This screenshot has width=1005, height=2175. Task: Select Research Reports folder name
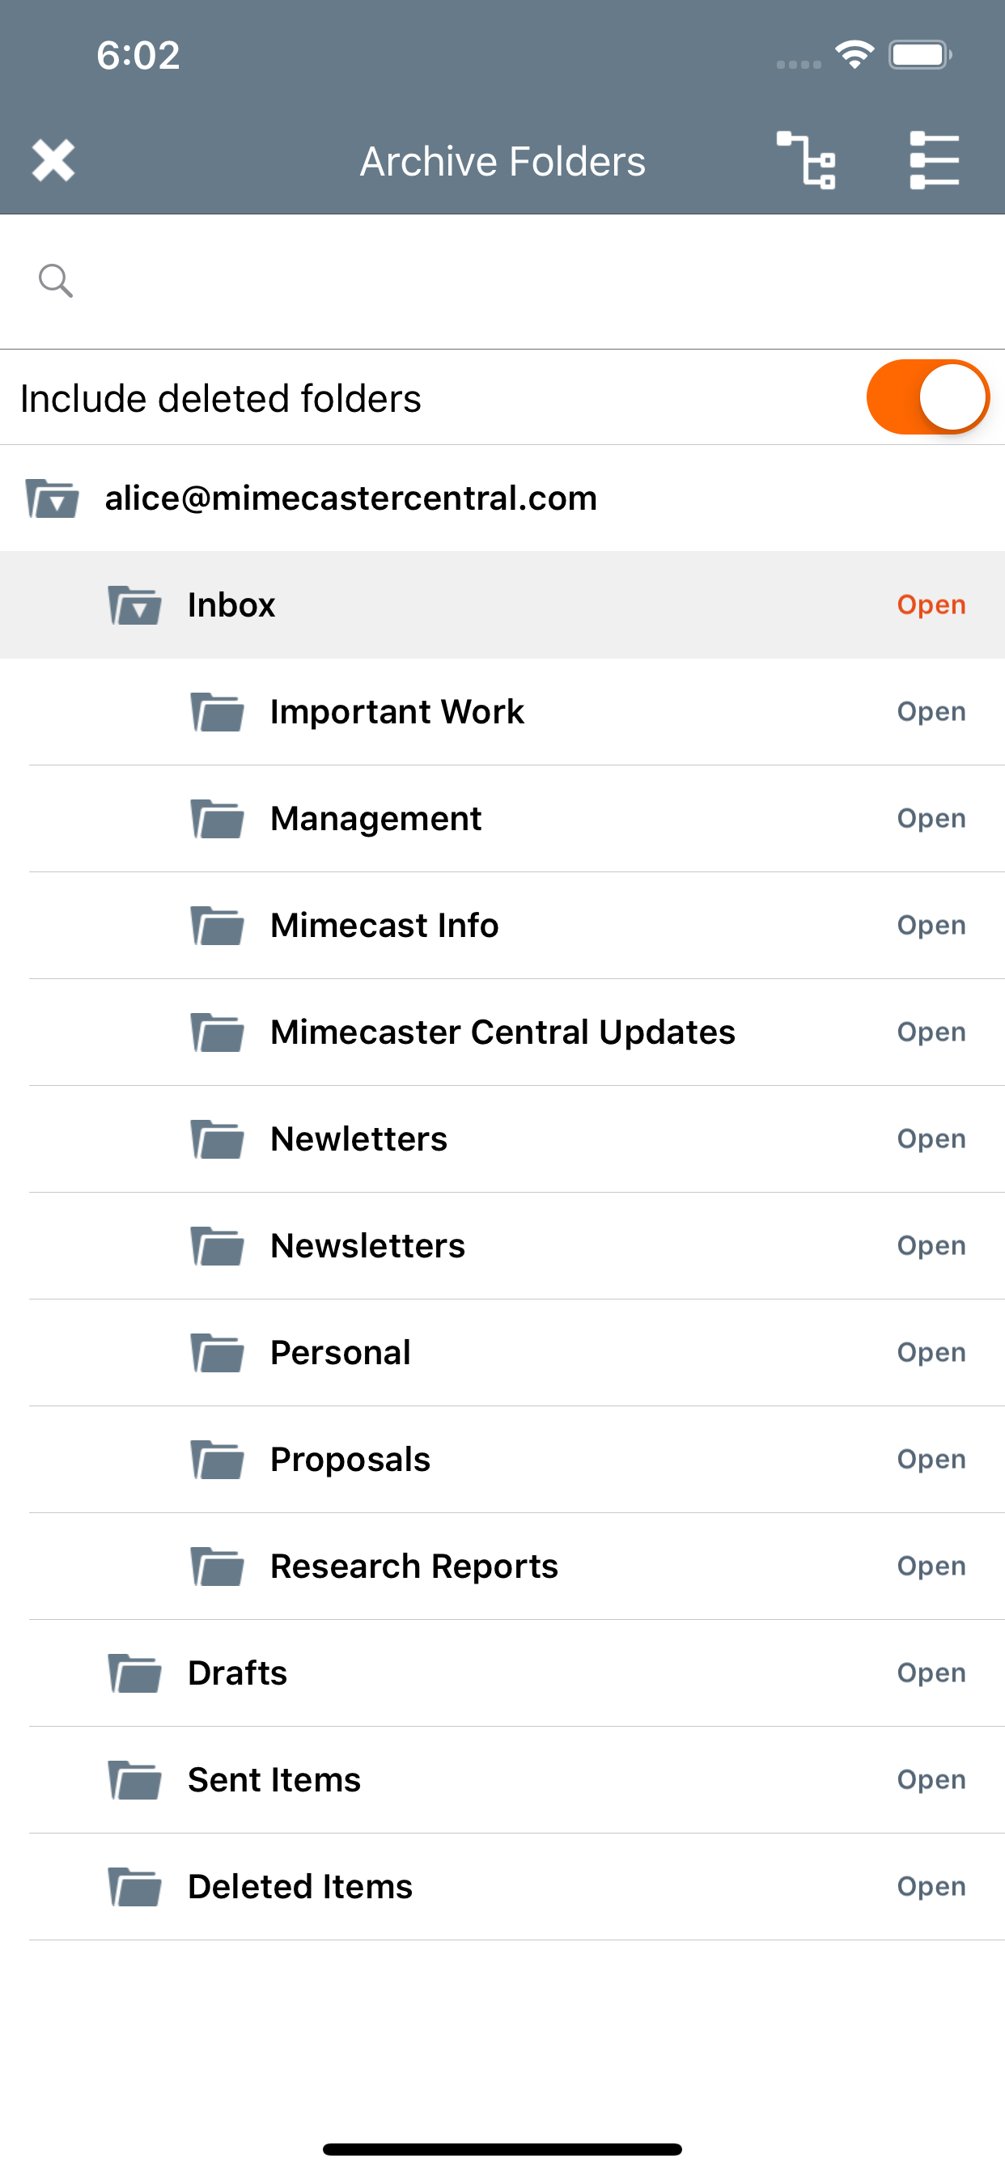click(x=413, y=1567)
